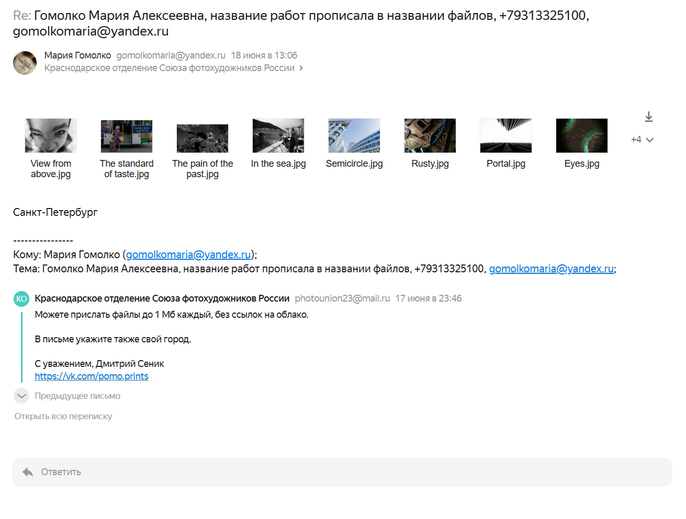Screen dimensions: 686x519
Task: Expand the +4 hidden attachments
Action: (x=642, y=140)
